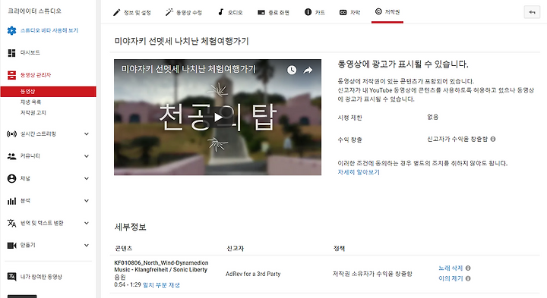Click the CC icon for 자막
This screenshot has width=547, height=298.
click(343, 12)
